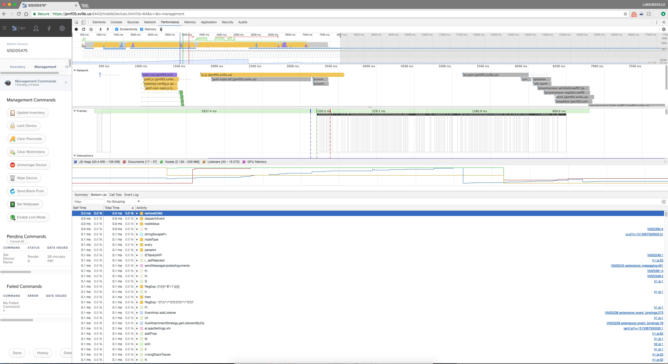Image resolution: width=668 pixels, height=364 pixels.
Task: Navigate back in the browser
Action: click(x=4, y=14)
